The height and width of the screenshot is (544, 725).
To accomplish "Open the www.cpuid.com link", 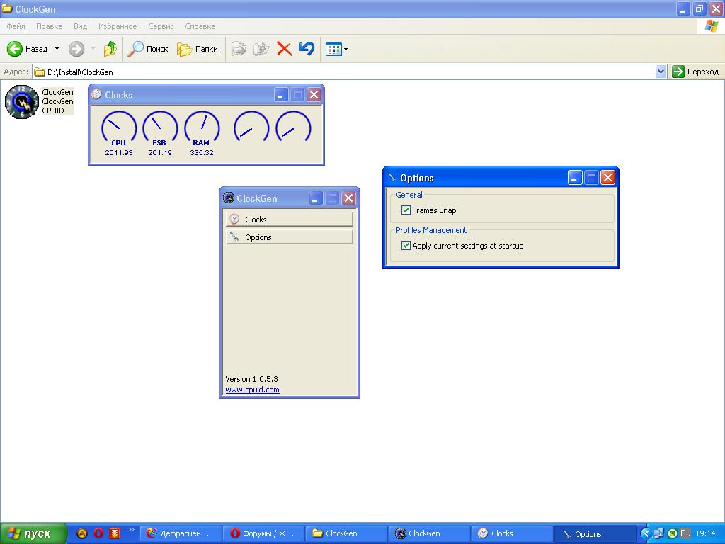I will 252,390.
